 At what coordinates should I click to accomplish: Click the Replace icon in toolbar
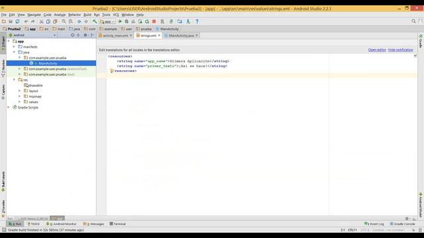coord(71,21)
